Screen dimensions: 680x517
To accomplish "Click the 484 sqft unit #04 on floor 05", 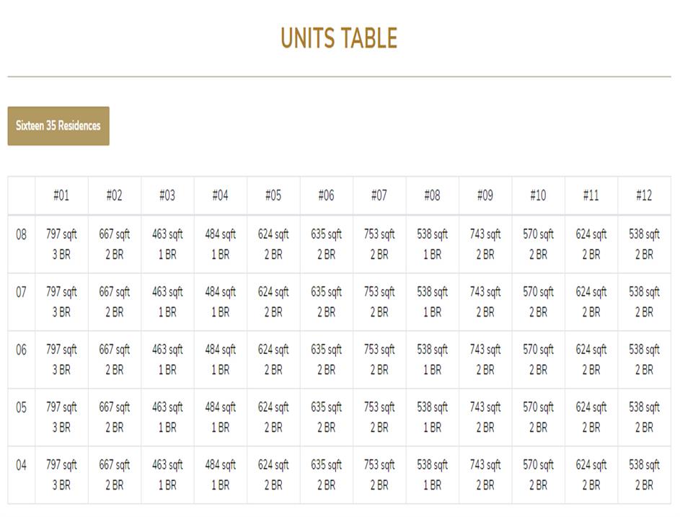I will click(220, 417).
